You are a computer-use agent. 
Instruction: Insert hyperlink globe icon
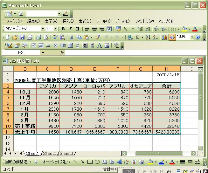pyautogui.click(x=130, y=37)
